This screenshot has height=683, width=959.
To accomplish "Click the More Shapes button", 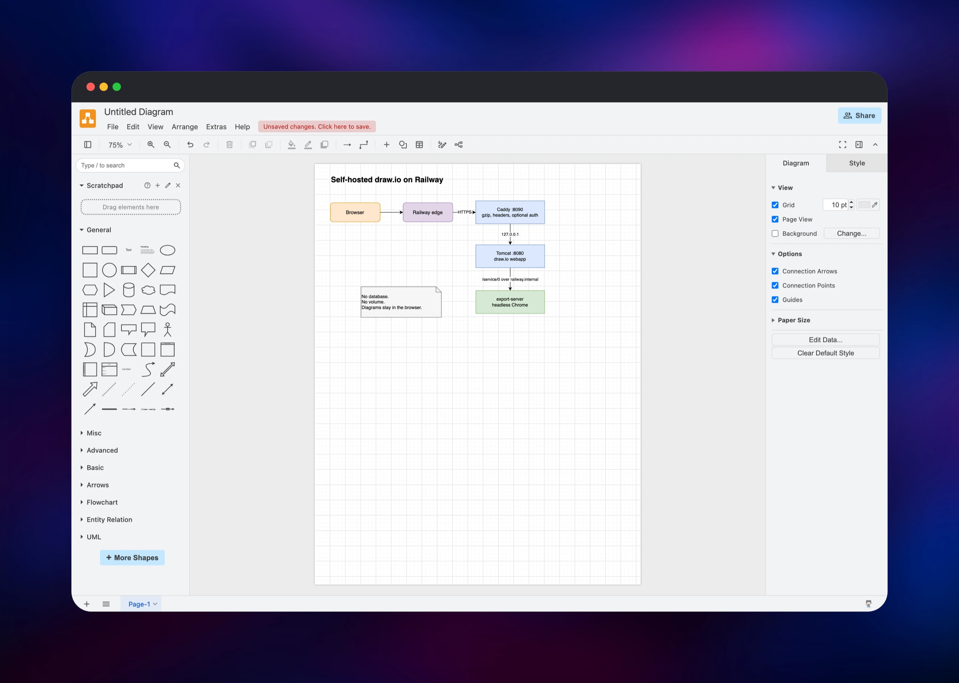I will [x=132, y=558].
